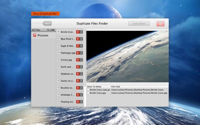Screen dimensions: 200x125
Task: Click file icon next to Elephant co...
Action: point(58,74)
